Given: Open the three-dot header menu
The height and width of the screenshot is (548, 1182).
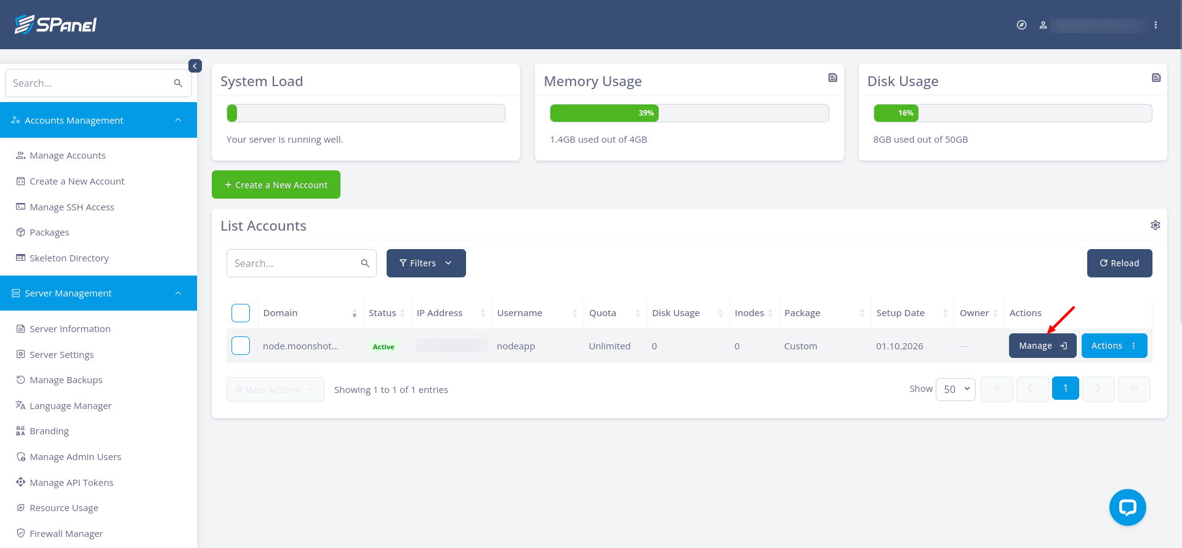Looking at the screenshot, I should coord(1156,25).
